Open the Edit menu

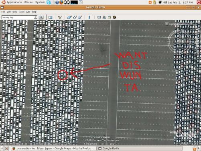click(x=8, y=12)
